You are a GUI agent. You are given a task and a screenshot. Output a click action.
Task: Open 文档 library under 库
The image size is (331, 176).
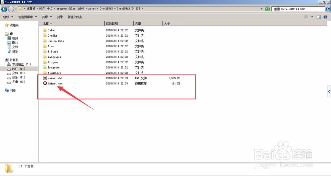[13, 47]
